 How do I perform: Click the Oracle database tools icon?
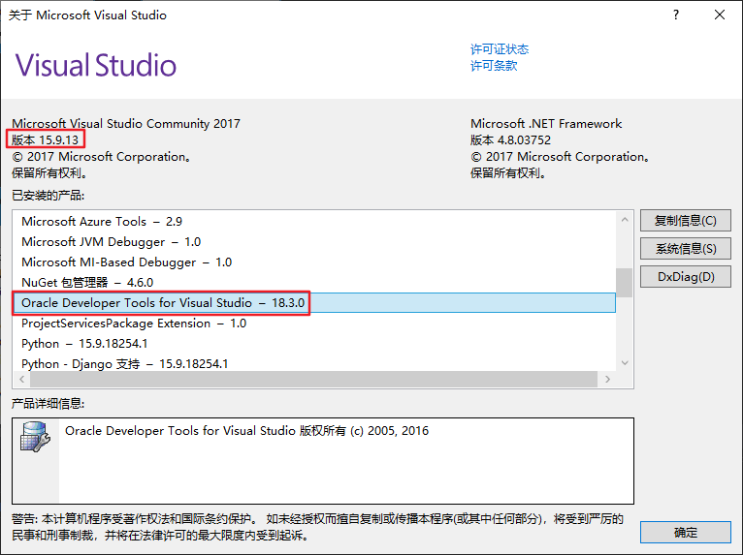[35, 436]
